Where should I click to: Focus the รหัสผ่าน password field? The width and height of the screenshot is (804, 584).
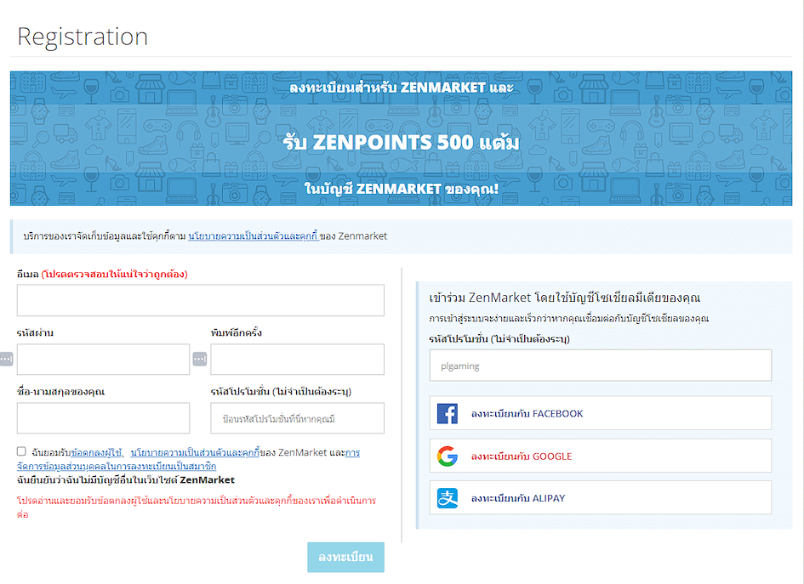coord(103,359)
